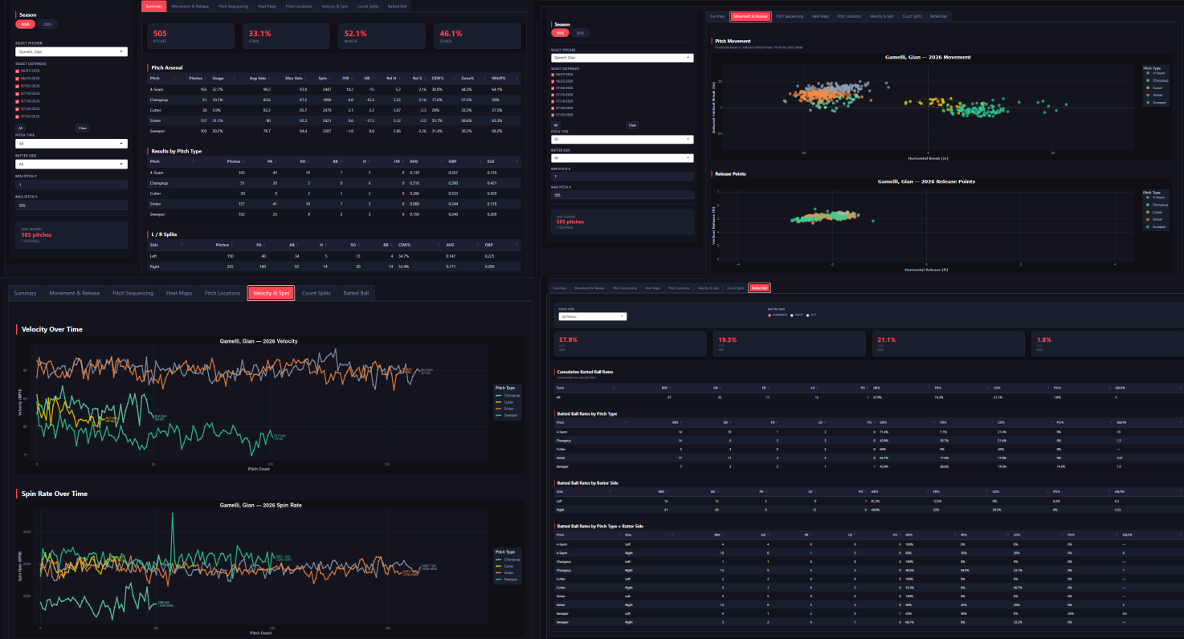Open Batter Side dropdown in Movement panel sidebar
This screenshot has height=639, width=1184.
point(623,158)
